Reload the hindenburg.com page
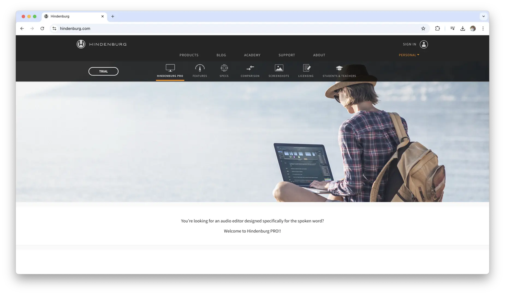 tap(42, 28)
